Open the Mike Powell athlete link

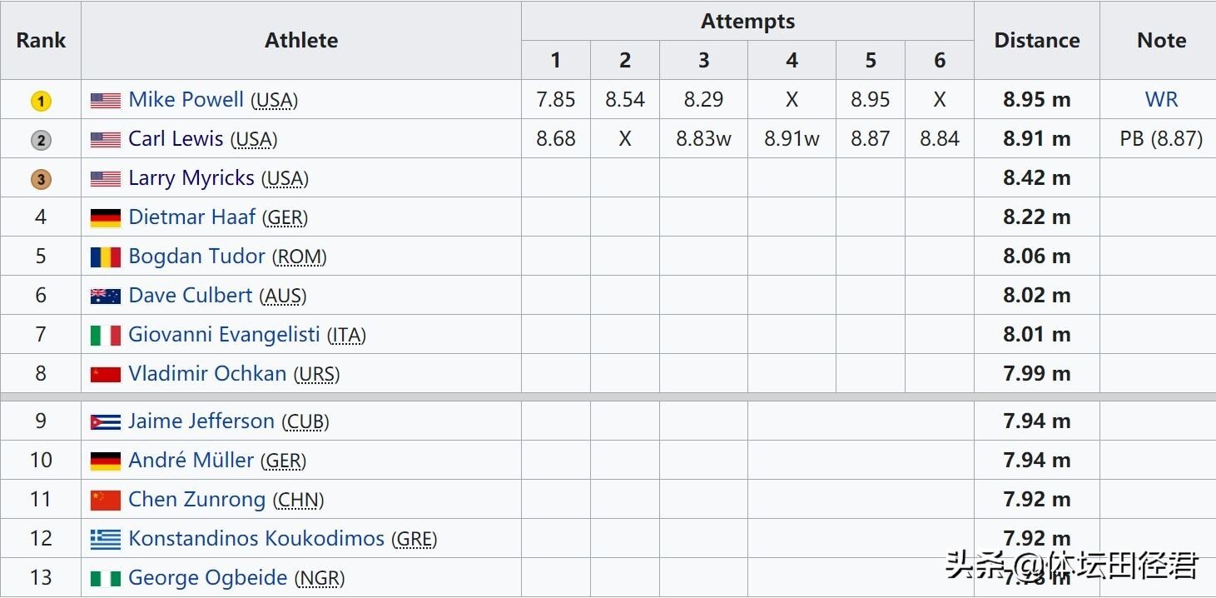pos(186,100)
